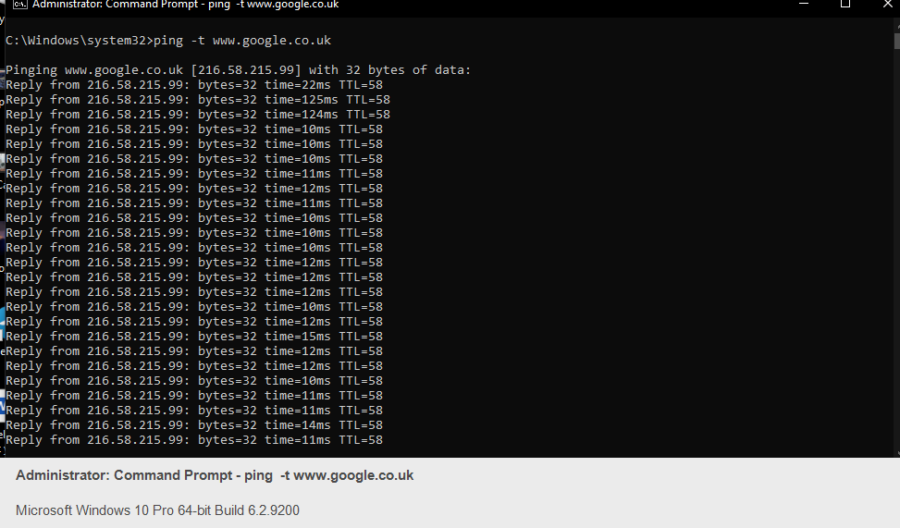Select the reply line showing time=22ms
Screen dimensions: 900x528
pos(194,85)
